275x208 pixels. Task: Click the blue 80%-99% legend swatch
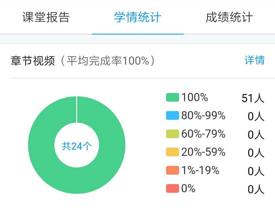(172, 115)
